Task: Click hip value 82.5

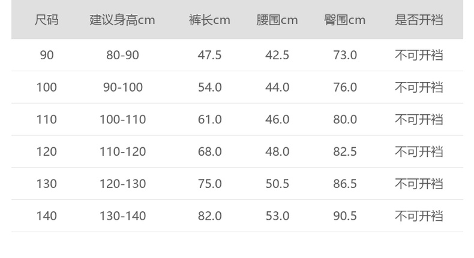Action: coord(345,151)
